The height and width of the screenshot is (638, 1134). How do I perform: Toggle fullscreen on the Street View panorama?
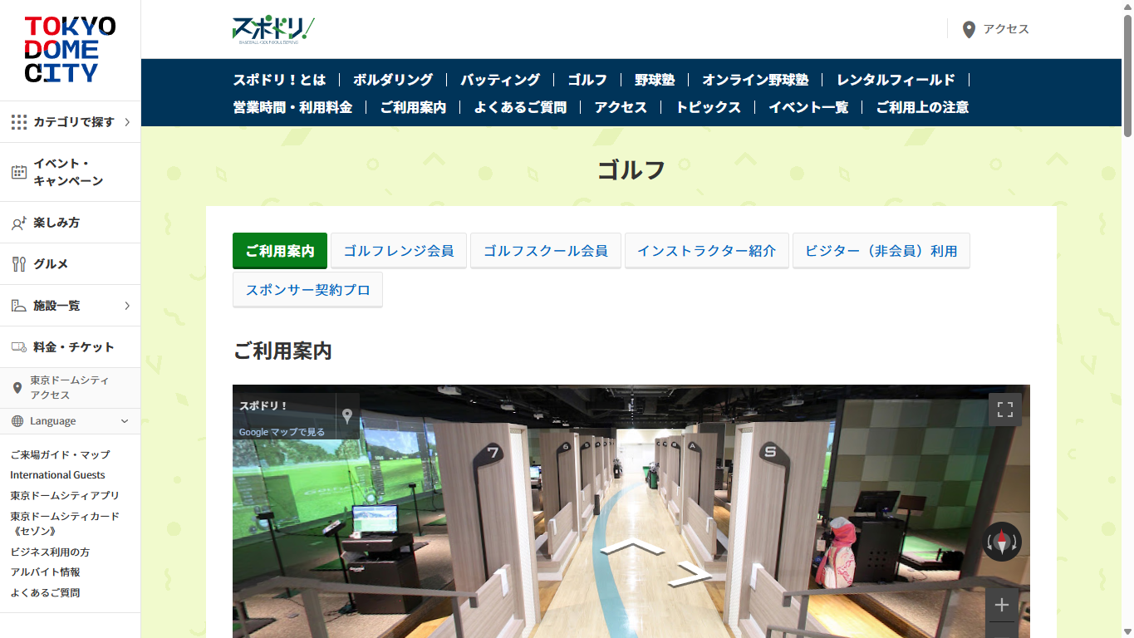click(x=1005, y=410)
